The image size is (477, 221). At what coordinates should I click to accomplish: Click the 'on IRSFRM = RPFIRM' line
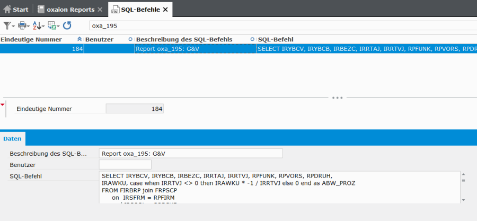click(x=143, y=198)
